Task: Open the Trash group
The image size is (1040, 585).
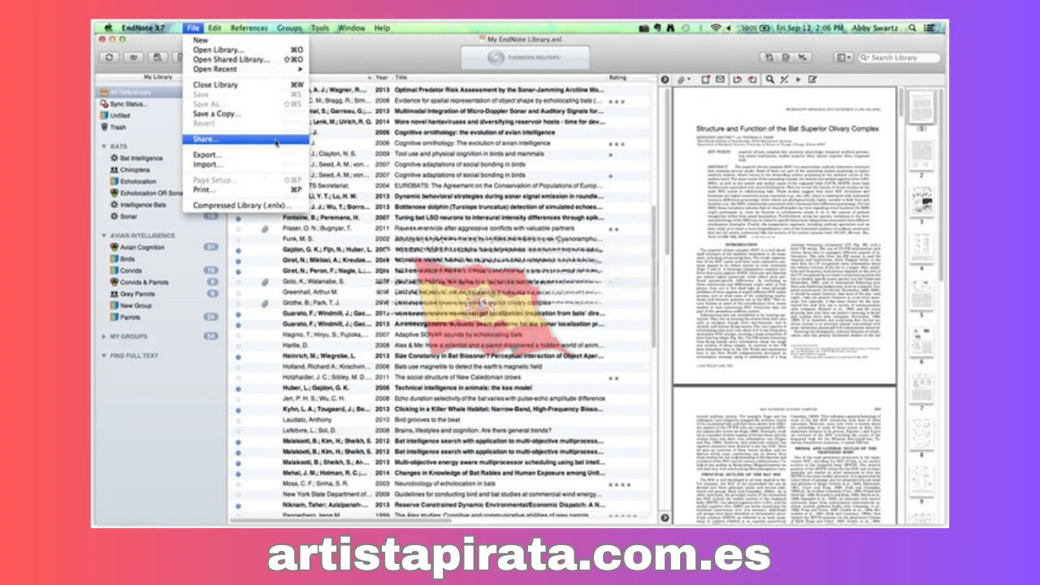Action: (x=118, y=127)
